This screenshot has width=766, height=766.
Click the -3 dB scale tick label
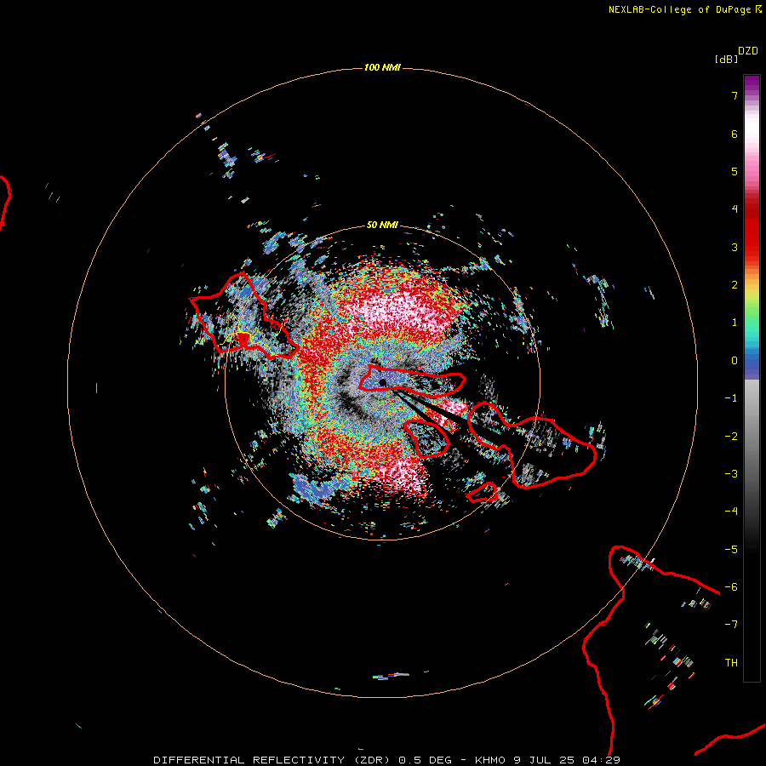point(731,474)
